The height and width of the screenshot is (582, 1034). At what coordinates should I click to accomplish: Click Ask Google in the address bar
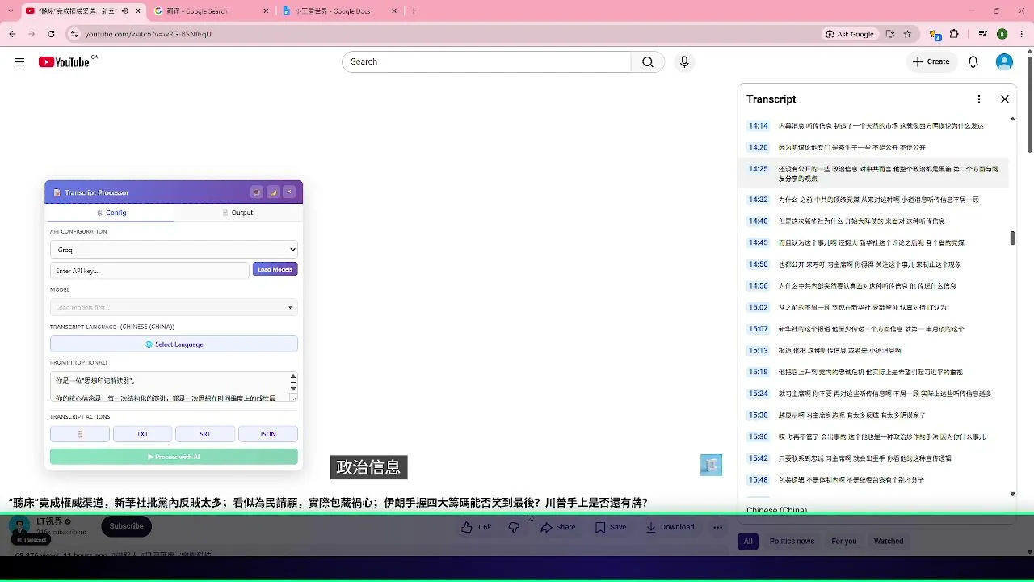(850, 34)
